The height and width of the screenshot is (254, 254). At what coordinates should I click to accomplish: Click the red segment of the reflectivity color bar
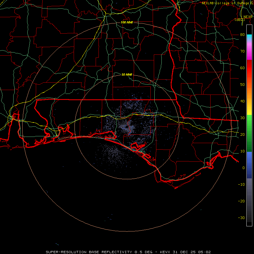point(249,68)
